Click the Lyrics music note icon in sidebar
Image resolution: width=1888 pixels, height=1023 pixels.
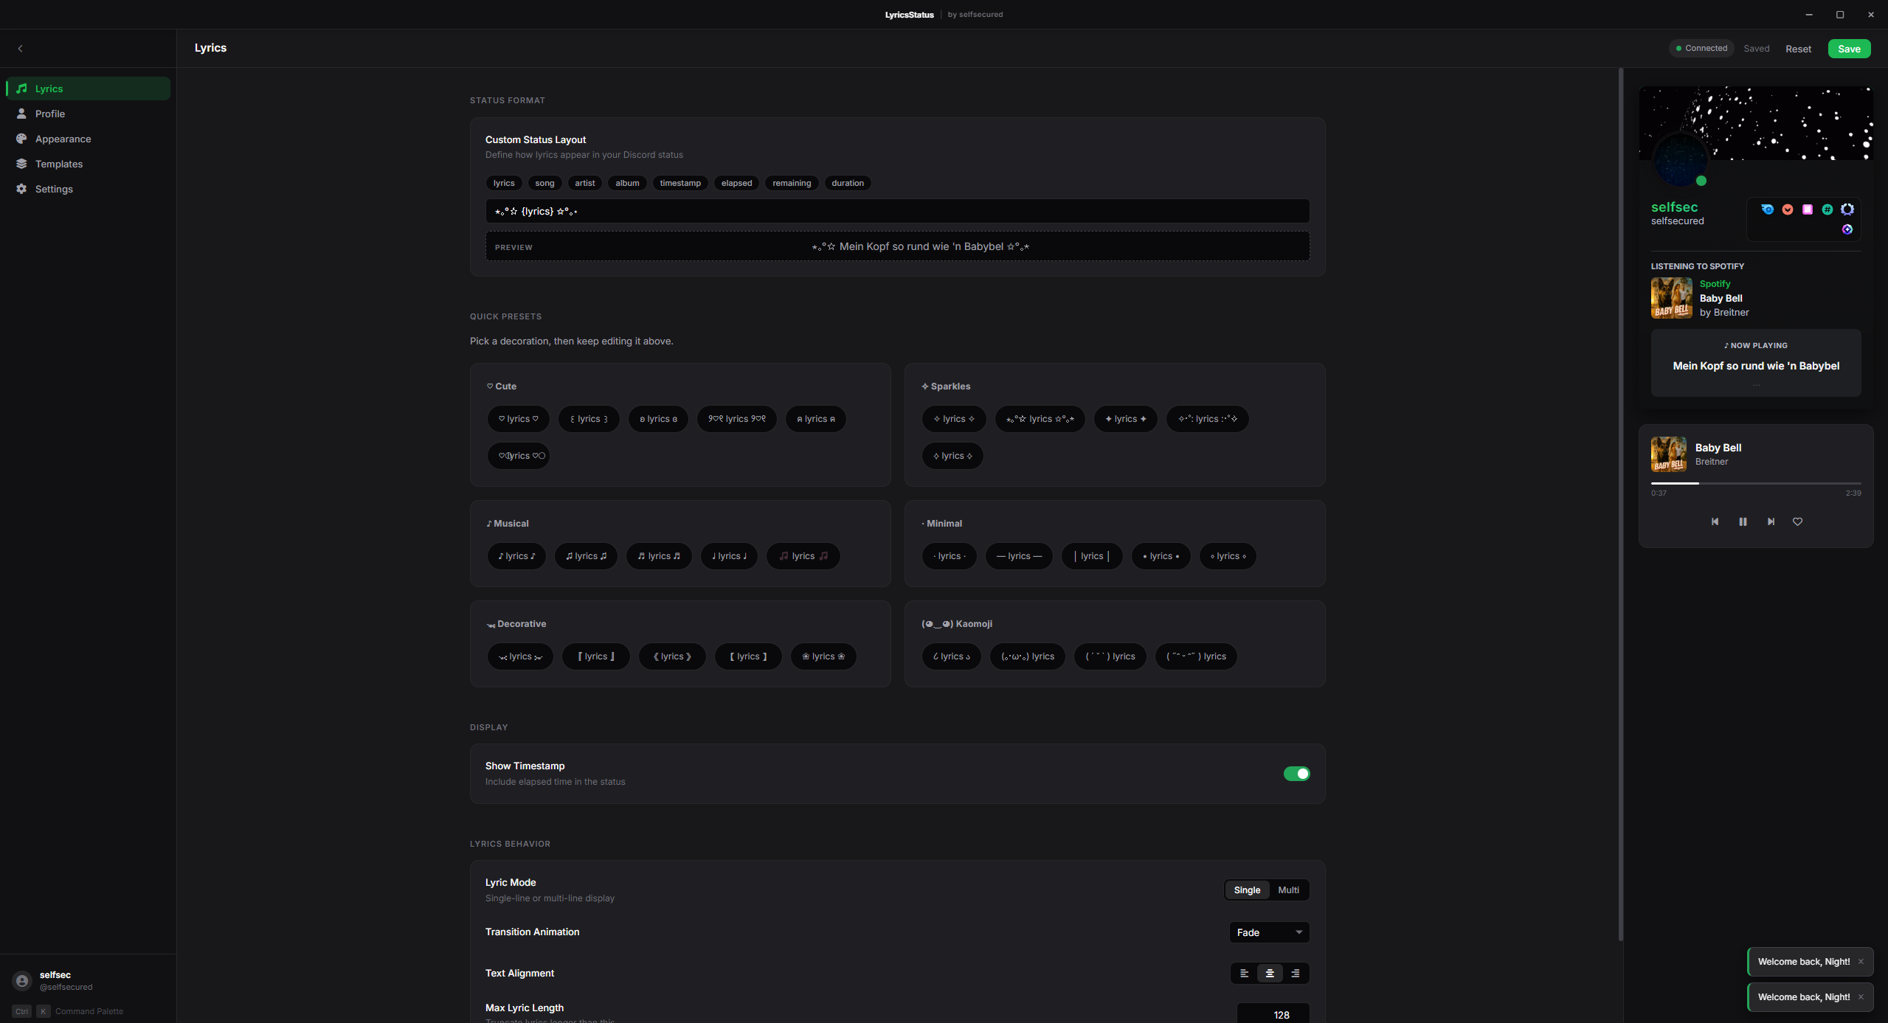click(21, 89)
